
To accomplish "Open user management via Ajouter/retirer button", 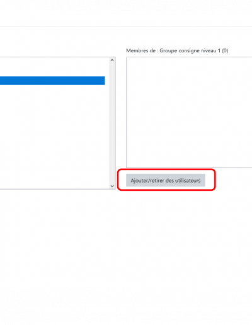I will [x=166, y=180].
